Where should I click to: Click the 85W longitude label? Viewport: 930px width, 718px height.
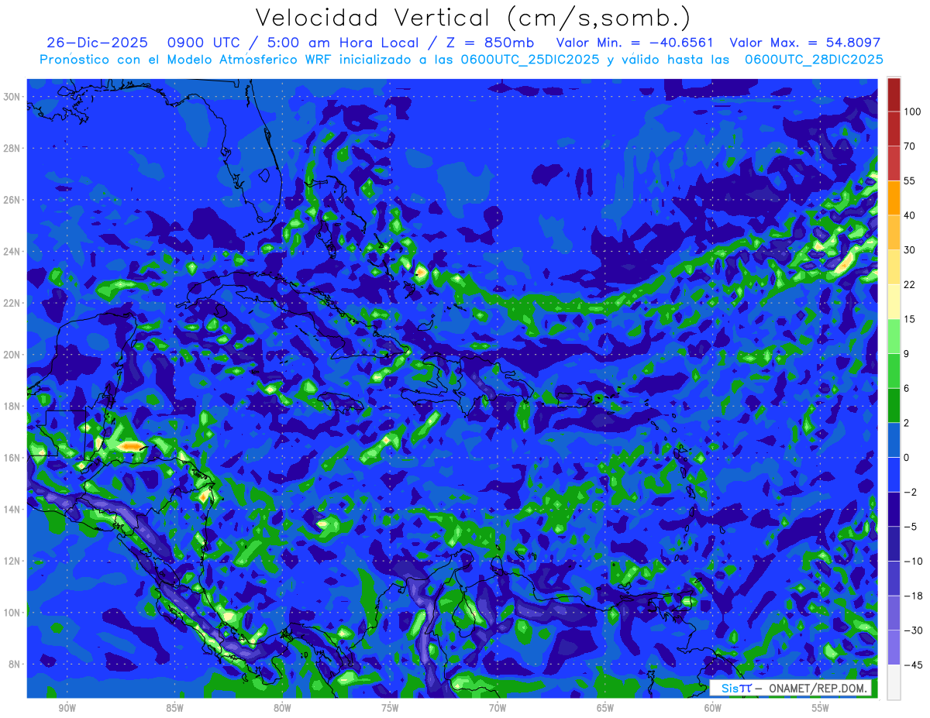pos(174,709)
